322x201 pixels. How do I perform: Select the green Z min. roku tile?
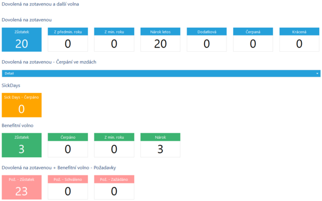pos(114,145)
